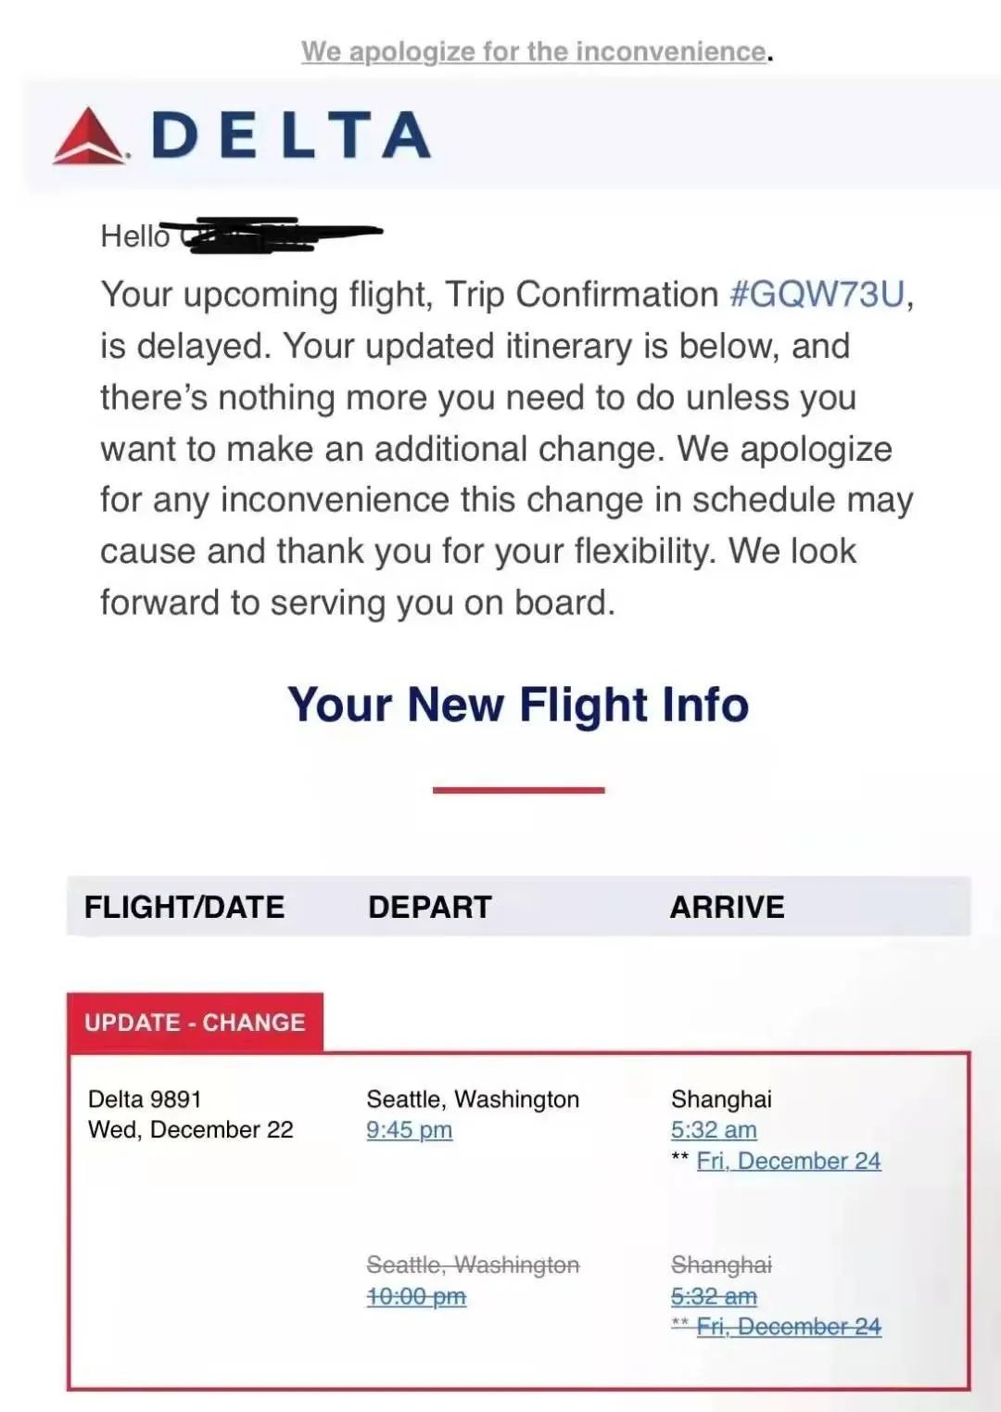Click the red UPDATE - CHANGE badge
Viewport: 1001px width, 1412px height.
click(195, 1022)
